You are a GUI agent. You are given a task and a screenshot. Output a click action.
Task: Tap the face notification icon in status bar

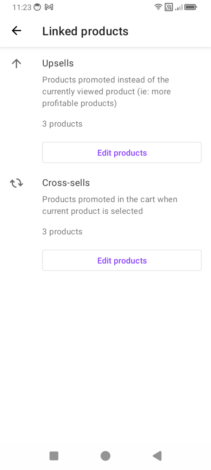37,7
